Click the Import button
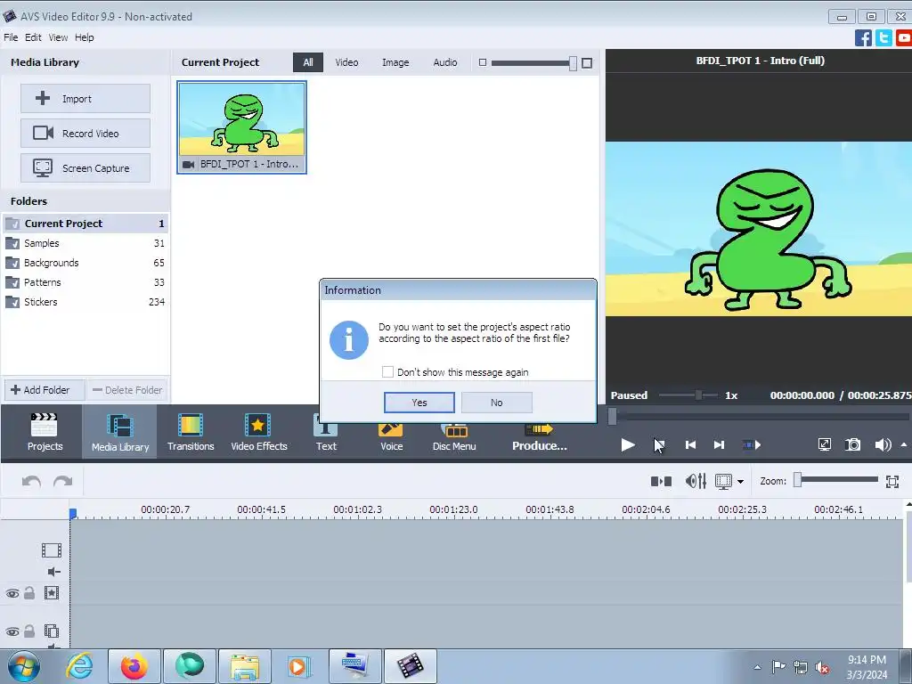 point(85,98)
